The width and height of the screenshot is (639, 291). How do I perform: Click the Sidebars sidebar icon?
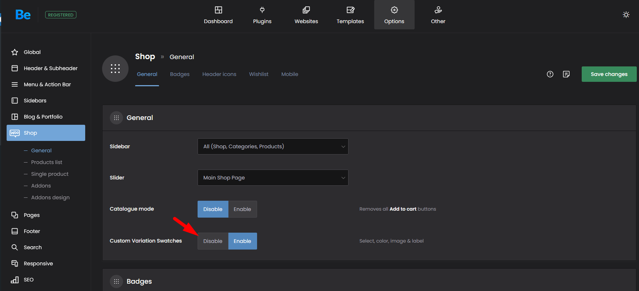point(15,101)
